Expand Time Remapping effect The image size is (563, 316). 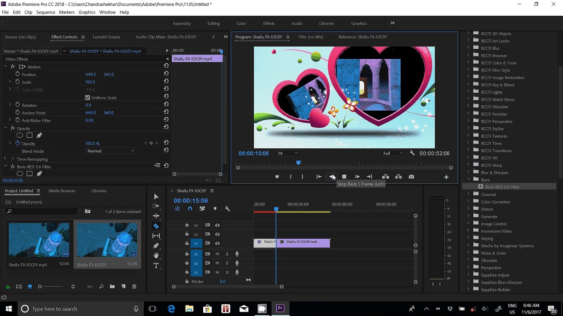5,159
